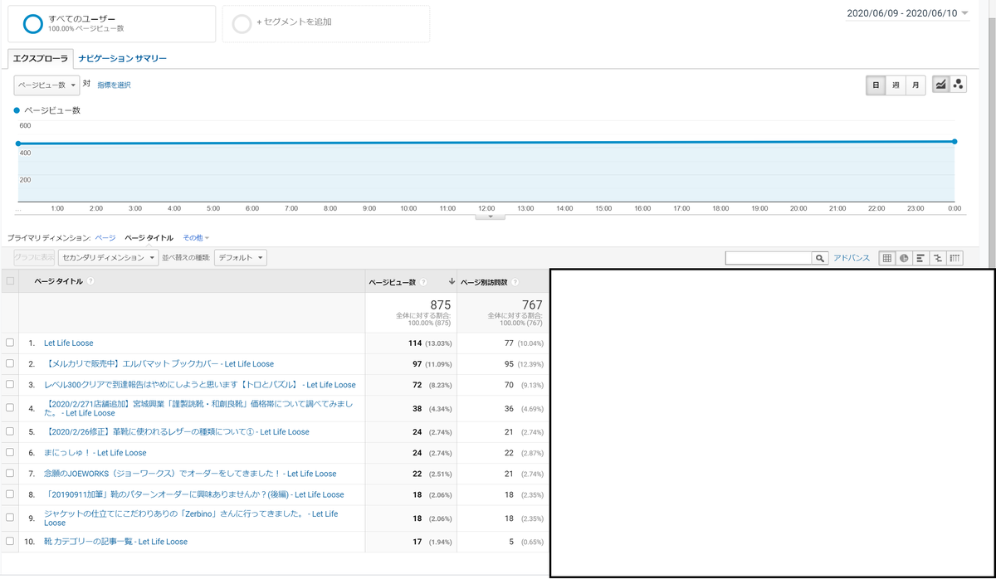Viewport: 996px width, 579px height.
Task: Tick the checkbox for row 6 まにっしゅ！
Action: click(x=10, y=453)
